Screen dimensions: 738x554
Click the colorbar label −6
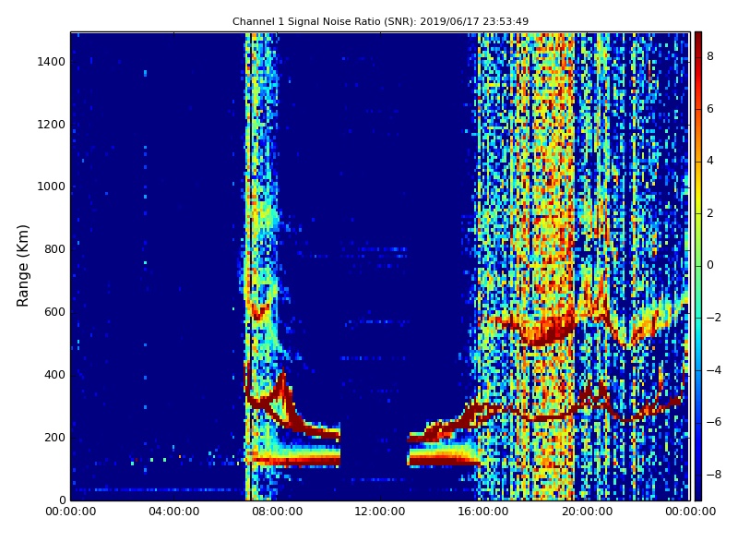714,422
